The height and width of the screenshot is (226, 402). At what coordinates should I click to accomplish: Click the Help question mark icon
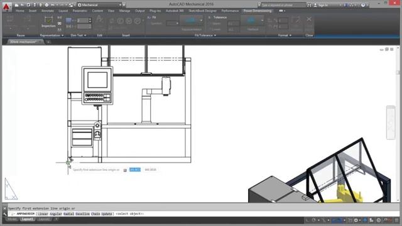coord(363,5)
